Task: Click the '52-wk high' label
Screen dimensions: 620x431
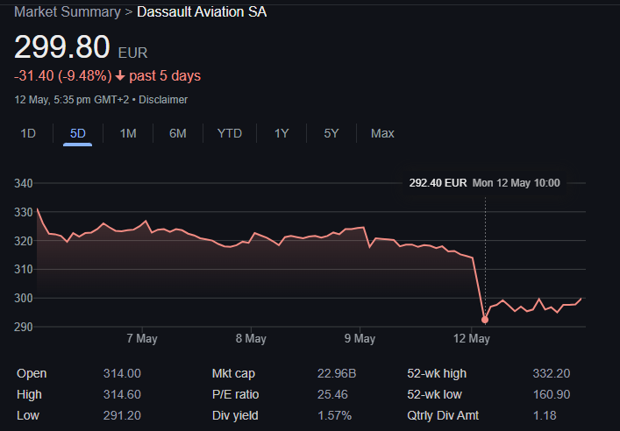Action: 437,373
